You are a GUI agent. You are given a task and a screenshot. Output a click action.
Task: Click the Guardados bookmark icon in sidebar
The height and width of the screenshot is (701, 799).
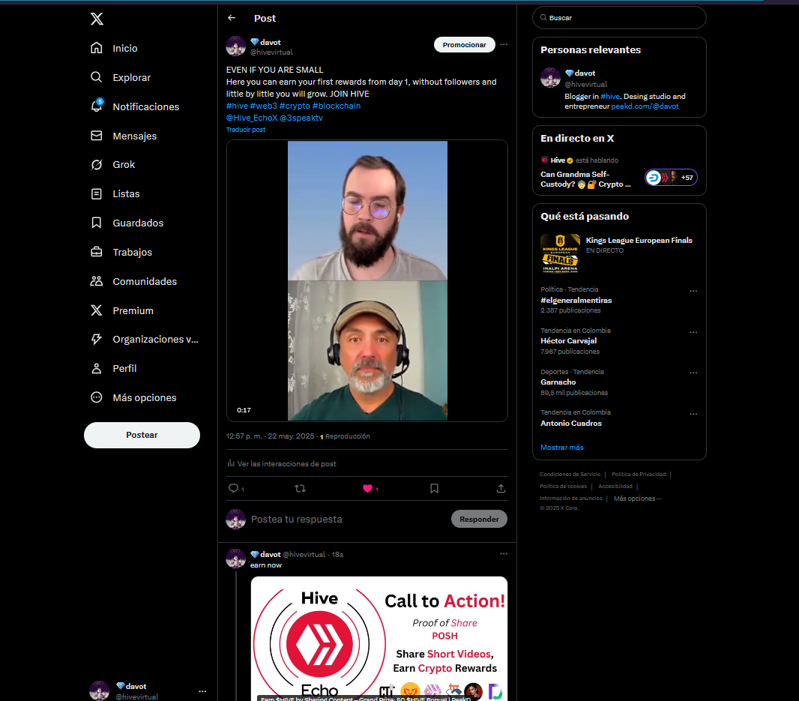96,223
